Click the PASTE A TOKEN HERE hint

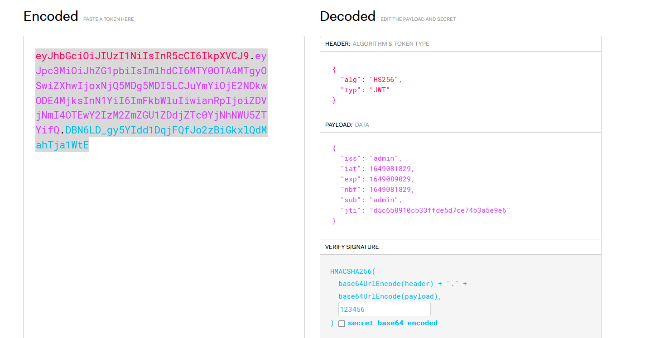109,19
